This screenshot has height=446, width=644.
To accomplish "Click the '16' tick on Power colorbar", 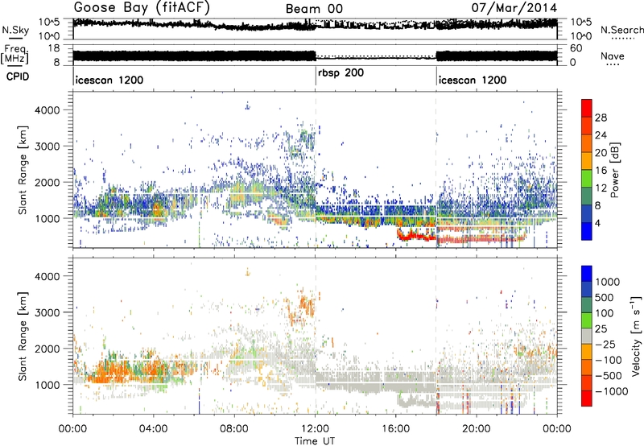I will [601, 171].
